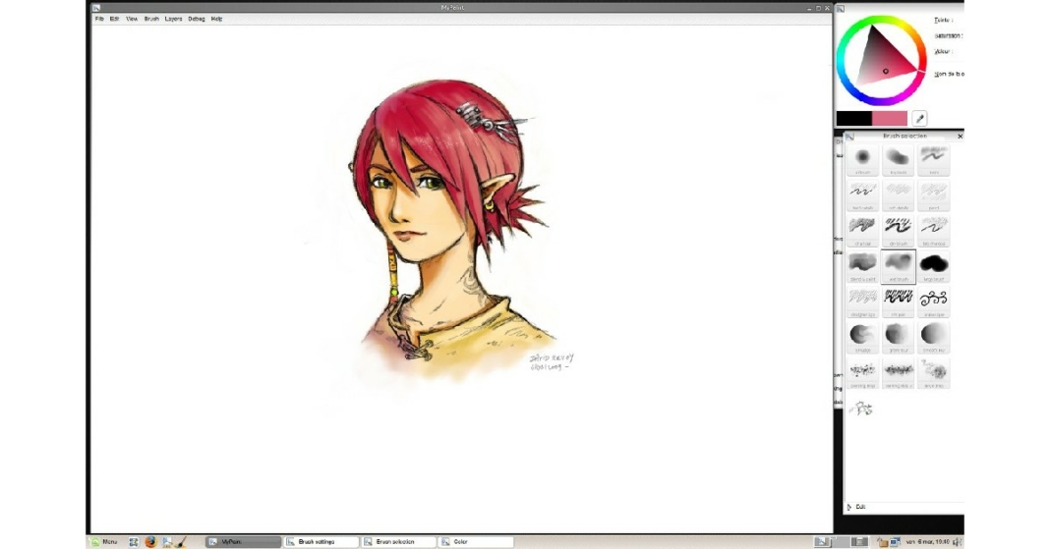Select the first painting drop brush
The height and width of the screenshot is (549, 1050).
pyautogui.click(x=862, y=373)
